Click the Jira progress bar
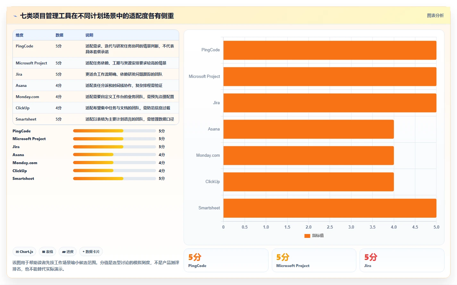This screenshot has width=457, height=285. [114, 147]
